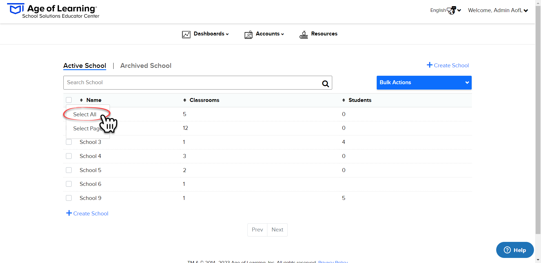The height and width of the screenshot is (263, 541).
Task: Expand the Accounts menu
Action: pyautogui.click(x=270, y=34)
